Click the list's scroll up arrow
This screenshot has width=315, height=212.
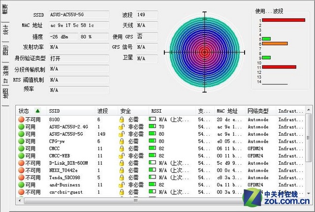point(308,110)
